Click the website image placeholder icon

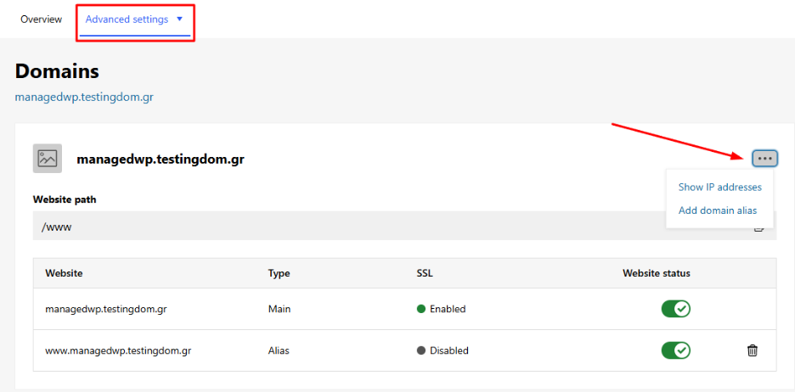[x=48, y=159]
